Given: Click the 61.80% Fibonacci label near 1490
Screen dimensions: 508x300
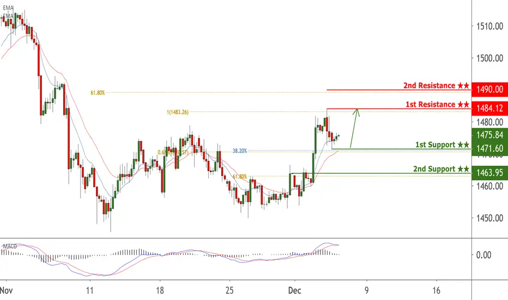Looking at the screenshot, I should 98,93.
